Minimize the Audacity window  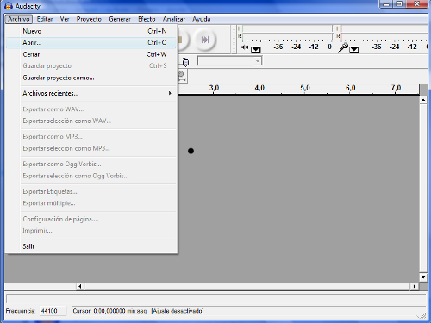(x=387, y=4)
